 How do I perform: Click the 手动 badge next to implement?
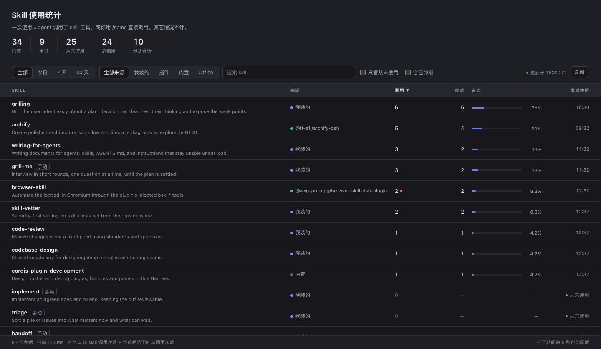pyautogui.click(x=49, y=292)
